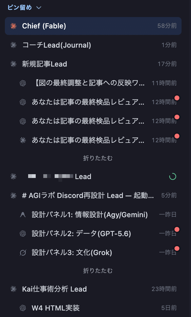Viewport: 191px width, 317px height.
Task: Click the starburst icon next to Kai仕事術分析 Lead
Action: (x=13, y=289)
